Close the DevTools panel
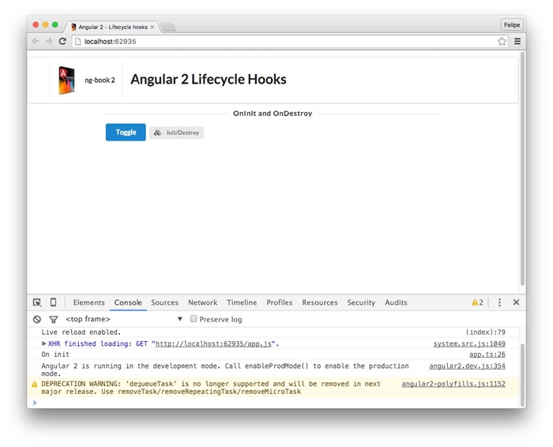 [516, 302]
